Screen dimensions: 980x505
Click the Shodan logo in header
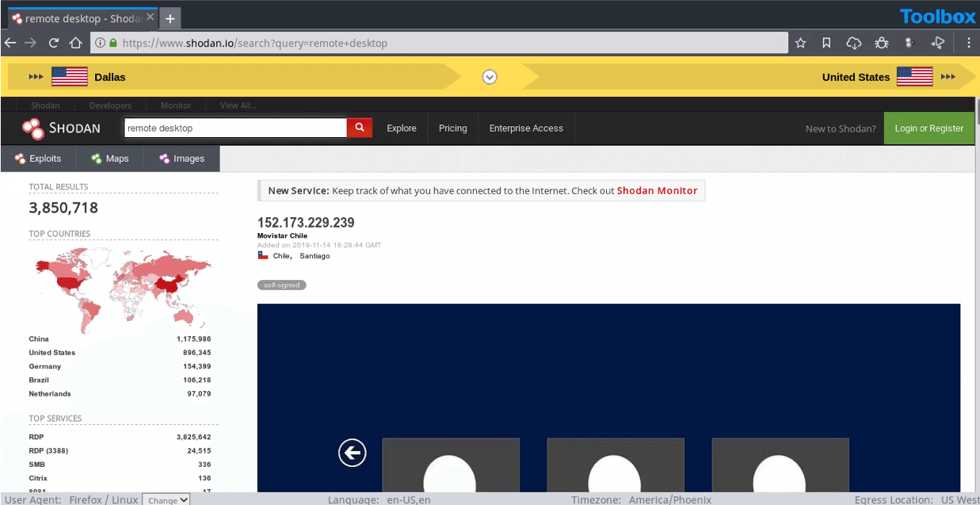pyautogui.click(x=61, y=128)
